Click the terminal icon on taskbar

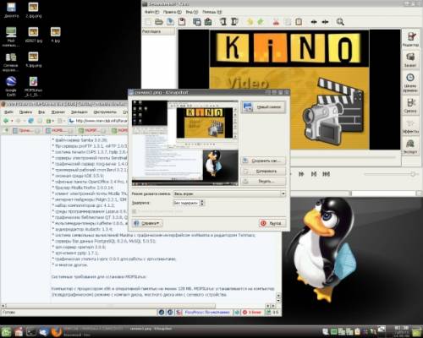(x=31, y=332)
